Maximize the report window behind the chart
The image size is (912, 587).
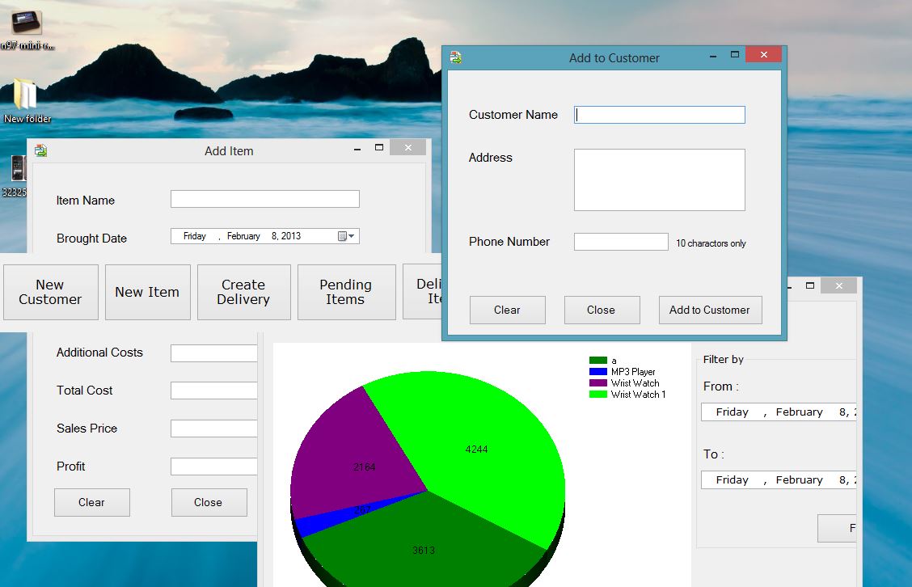tap(809, 285)
